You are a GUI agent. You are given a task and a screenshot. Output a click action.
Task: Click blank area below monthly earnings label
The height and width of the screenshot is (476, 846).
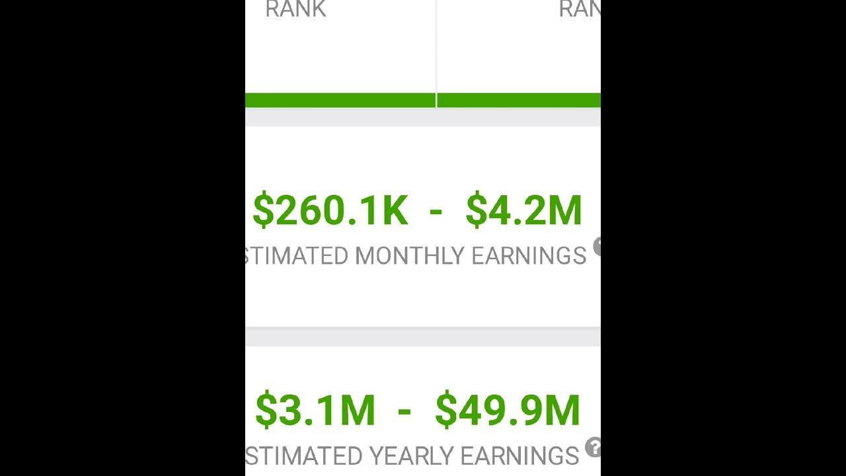423,297
